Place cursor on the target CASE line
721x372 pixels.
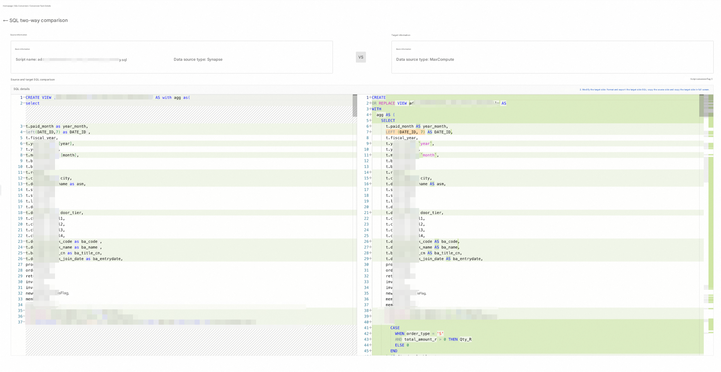point(395,328)
